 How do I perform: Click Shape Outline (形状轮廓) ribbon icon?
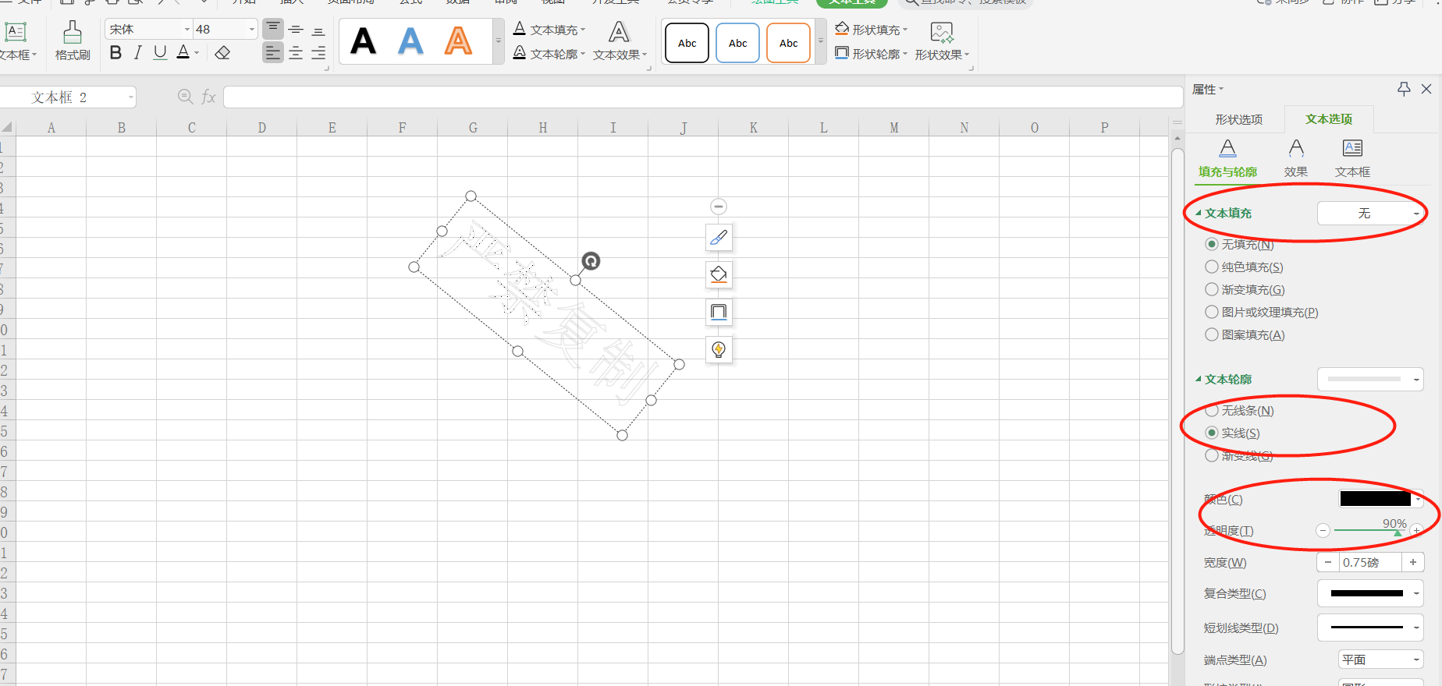(842, 53)
